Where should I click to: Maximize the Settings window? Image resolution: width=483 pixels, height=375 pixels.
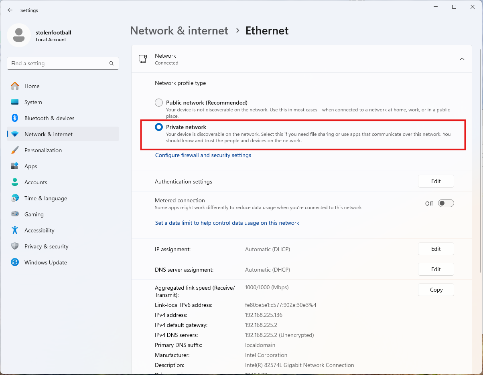454,7
